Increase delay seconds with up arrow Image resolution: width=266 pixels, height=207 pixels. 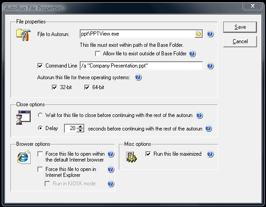pyautogui.click(x=80, y=126)
